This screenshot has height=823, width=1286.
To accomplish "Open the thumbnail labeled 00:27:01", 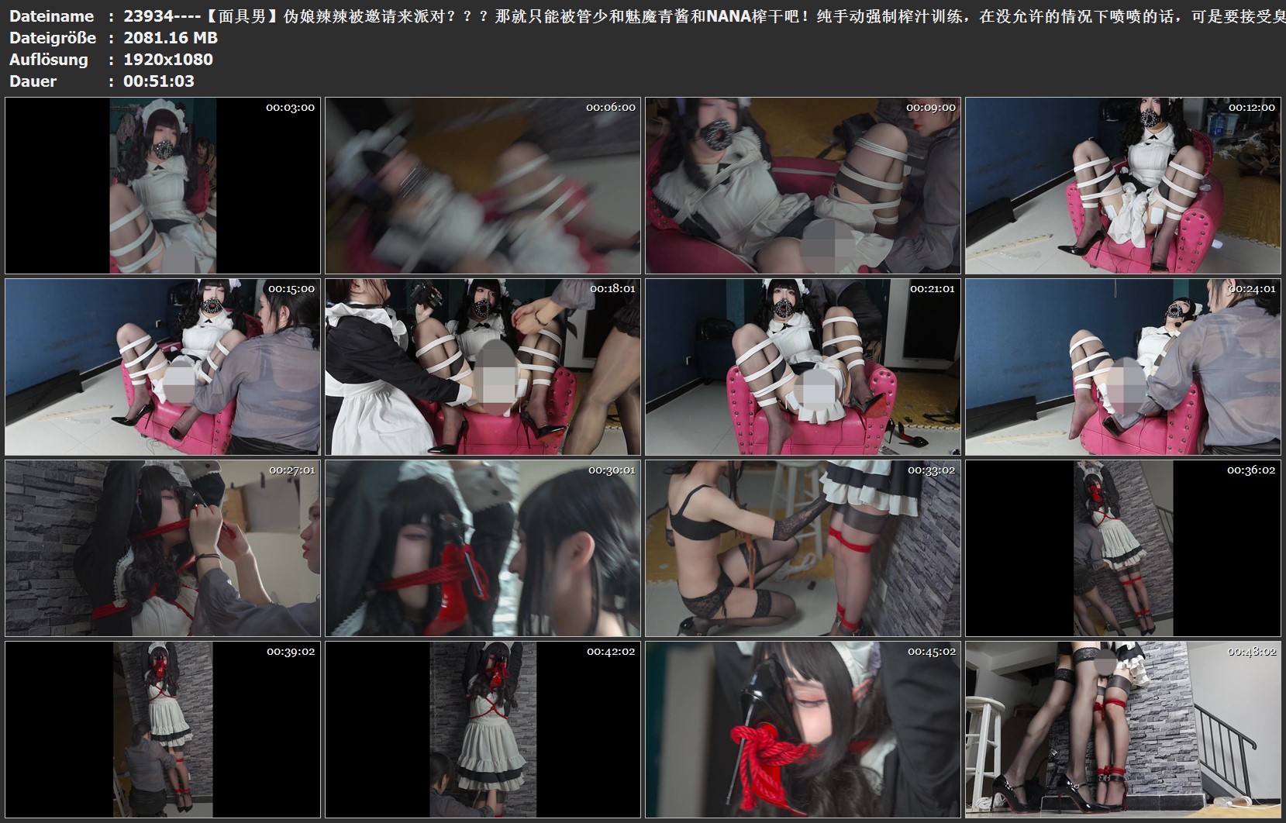I will tap(163, 548).
